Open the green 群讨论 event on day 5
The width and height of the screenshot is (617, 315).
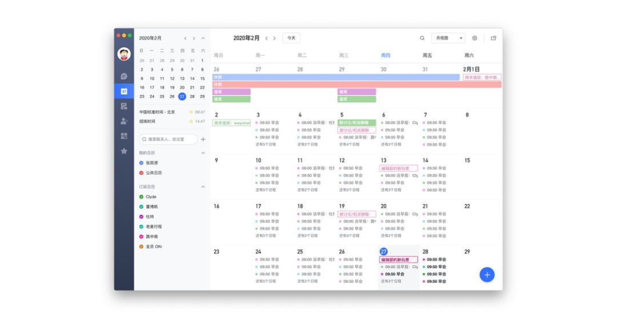click(x=356, y=123)
